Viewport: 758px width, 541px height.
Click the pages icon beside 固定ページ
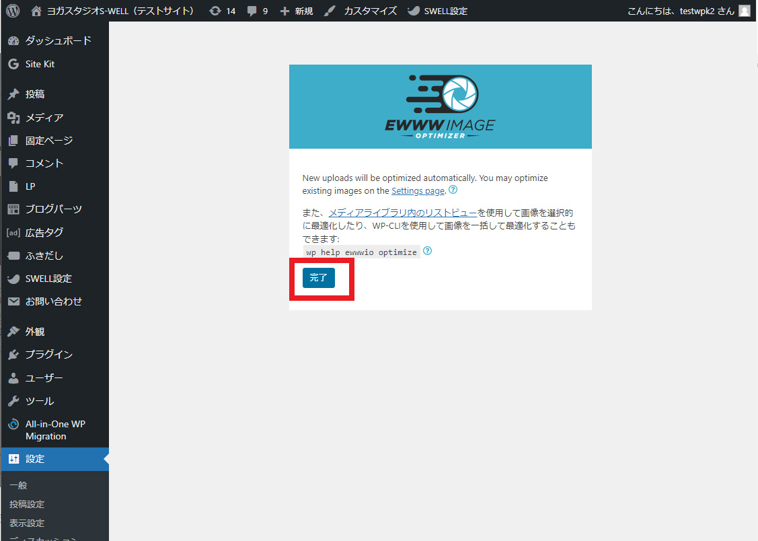click(13, 141)
